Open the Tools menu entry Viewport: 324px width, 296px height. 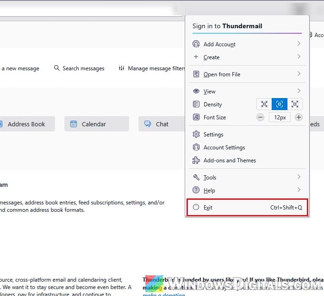tap(247, 177)
